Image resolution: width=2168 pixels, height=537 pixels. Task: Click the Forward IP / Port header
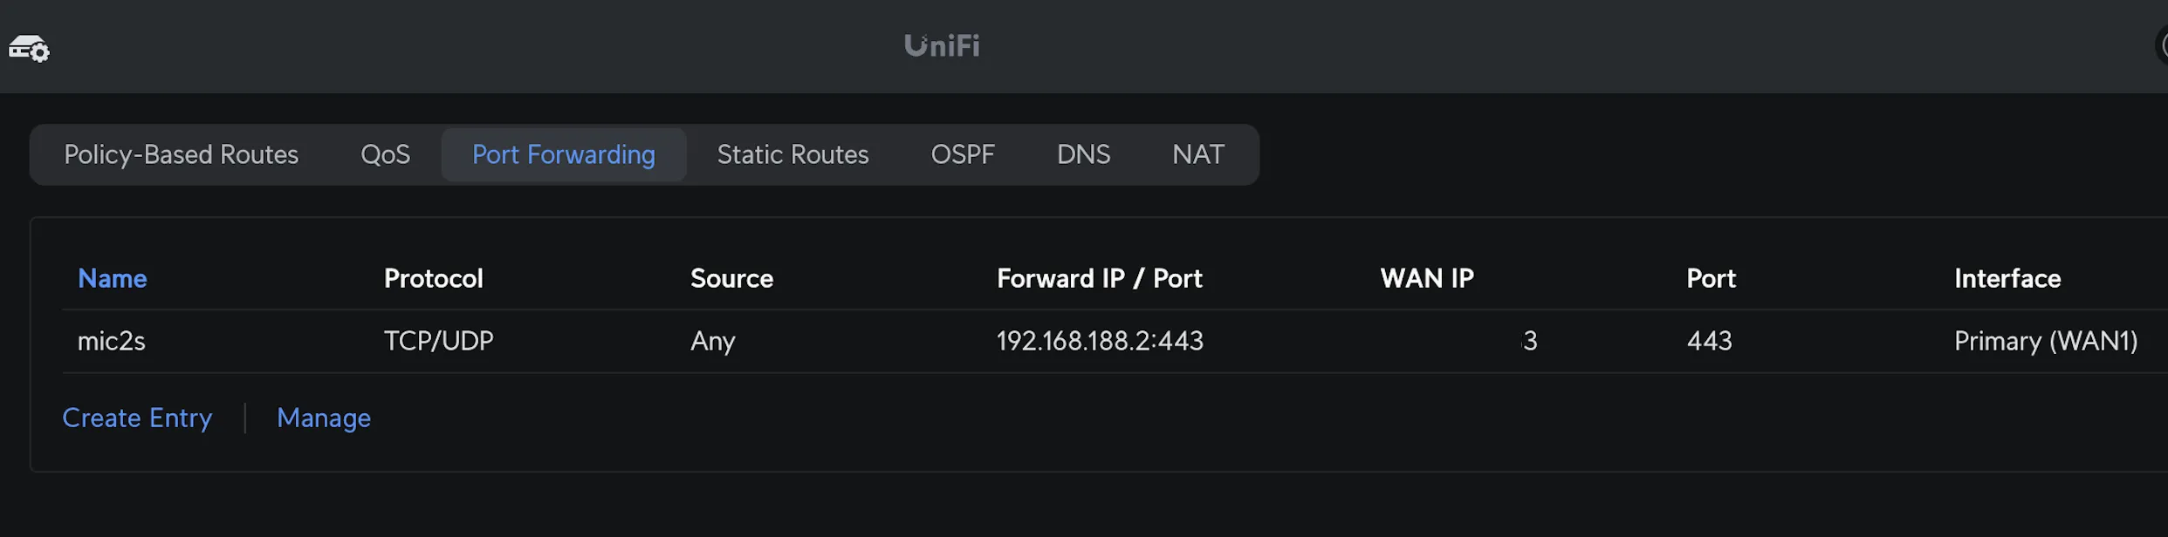click(1099, 278)
